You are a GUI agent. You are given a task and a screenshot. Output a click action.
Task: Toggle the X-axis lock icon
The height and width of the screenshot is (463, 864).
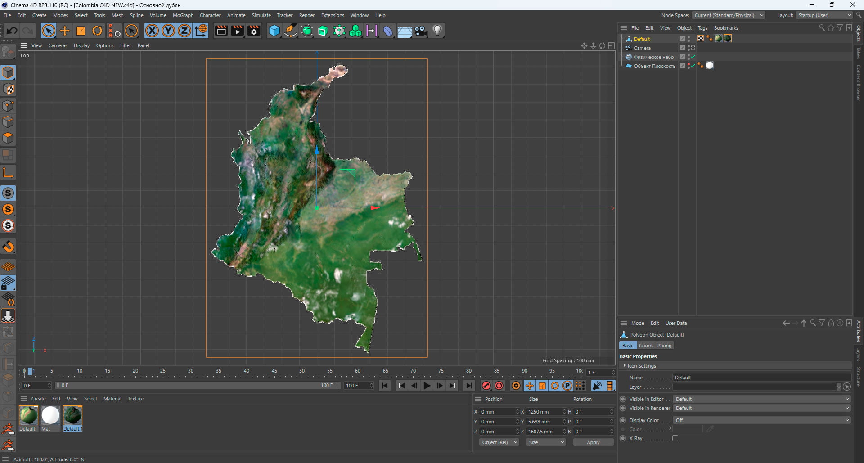coord(152,31)
